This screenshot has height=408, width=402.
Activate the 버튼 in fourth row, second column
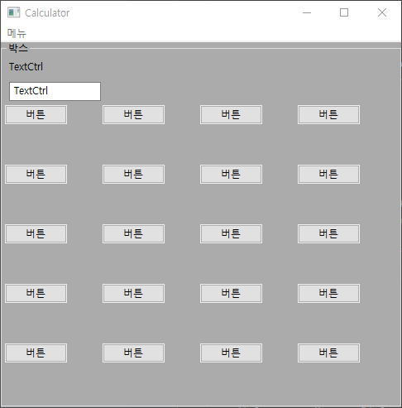tap(133, 293)
